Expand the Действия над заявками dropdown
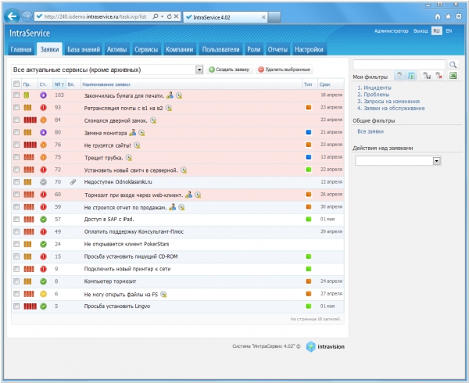The image size is (469, 383). [436, 160]
